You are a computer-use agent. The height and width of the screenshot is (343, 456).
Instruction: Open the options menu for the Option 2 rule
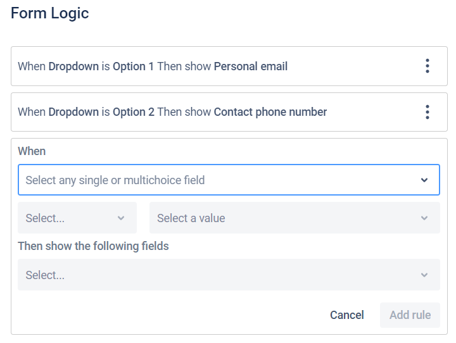point(427,113)
